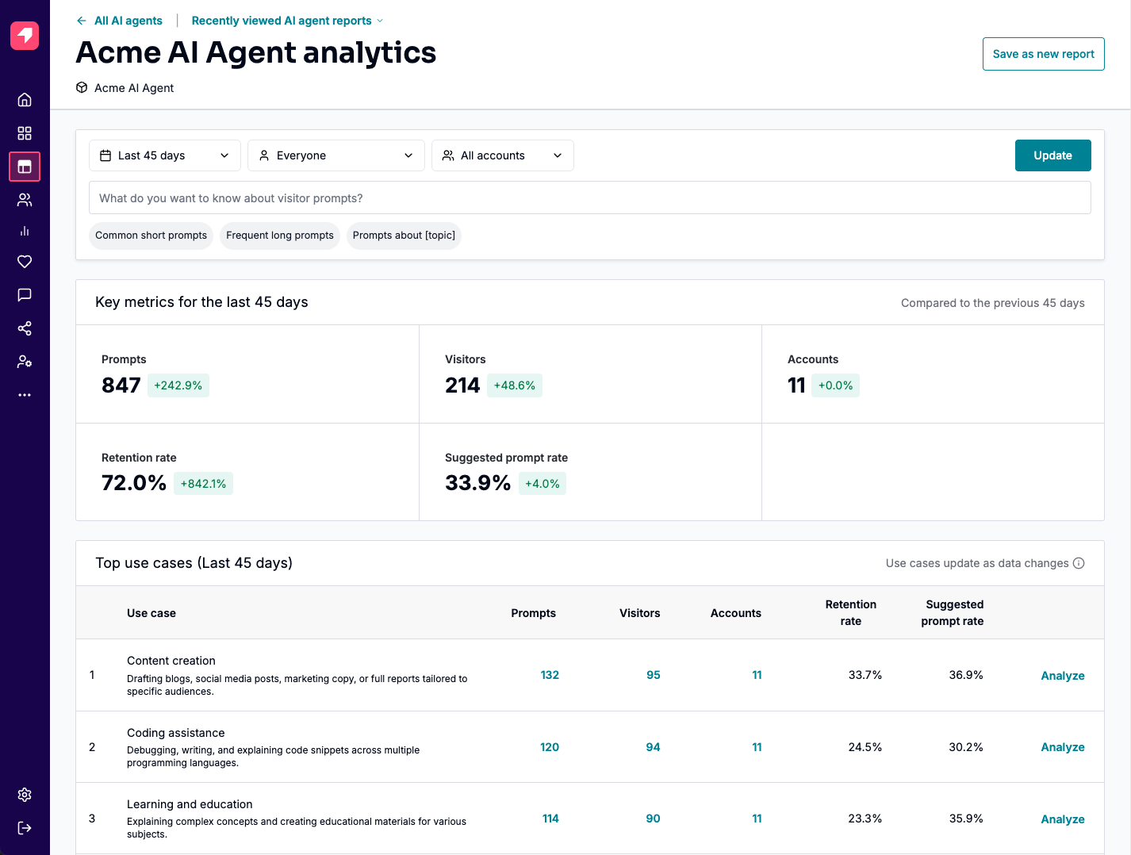
Task: Open the feedback chat bubble icon
Action: [x=24, y=294]
